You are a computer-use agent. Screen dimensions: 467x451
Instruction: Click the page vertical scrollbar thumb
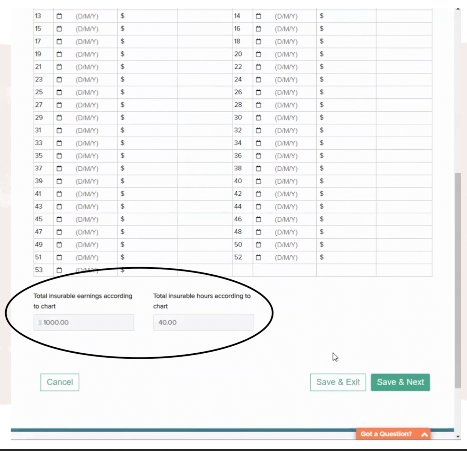458,280
